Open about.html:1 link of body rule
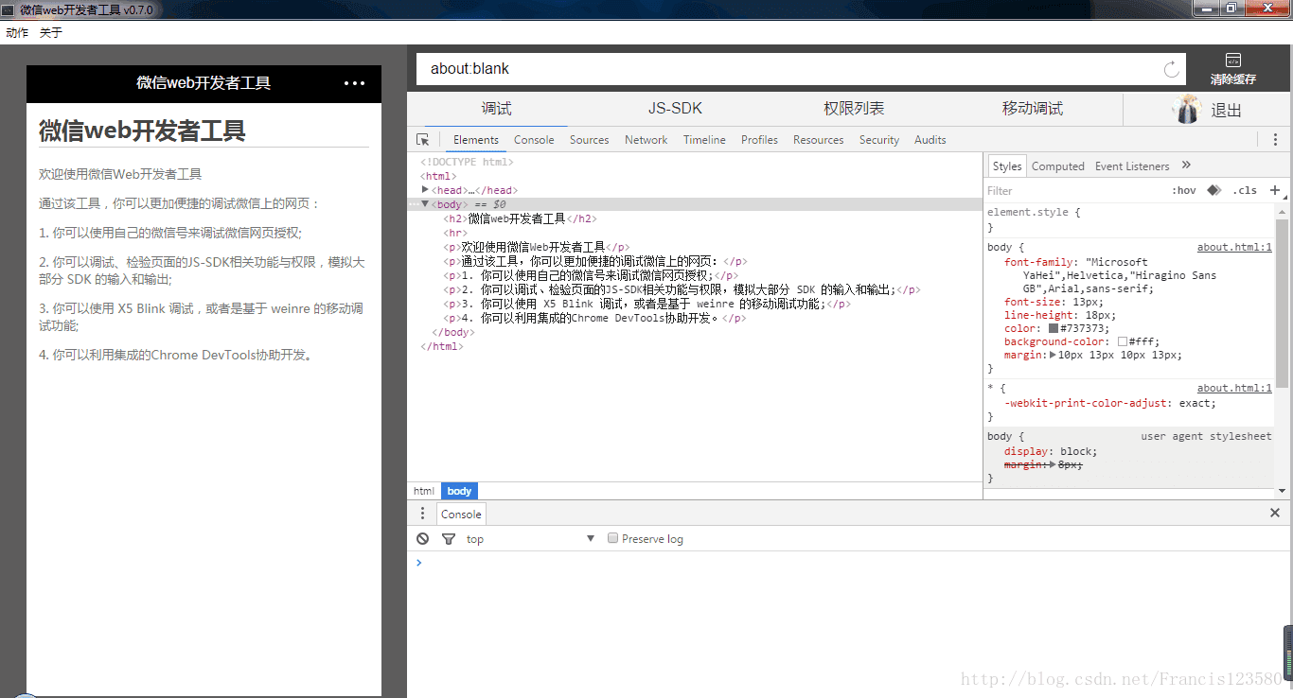The width and height of the screenshot is (1293, 698). click(1234, 247)
